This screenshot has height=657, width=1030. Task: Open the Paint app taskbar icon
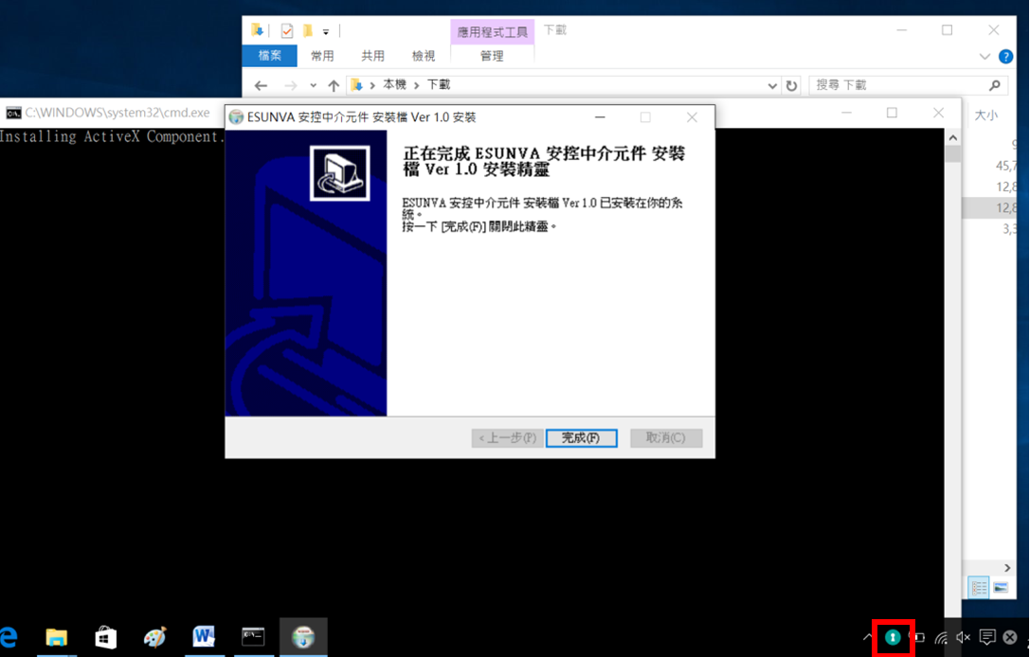point(154,637)
